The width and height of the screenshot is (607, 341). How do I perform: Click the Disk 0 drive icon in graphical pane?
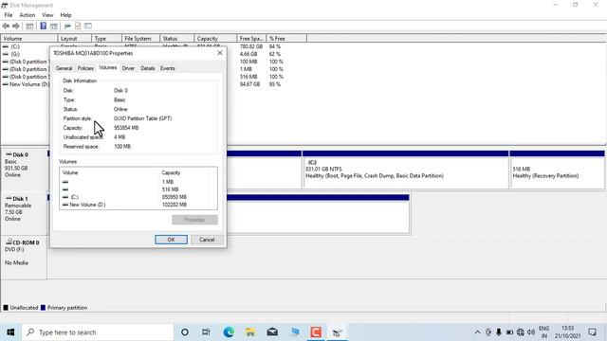(9, 154)
